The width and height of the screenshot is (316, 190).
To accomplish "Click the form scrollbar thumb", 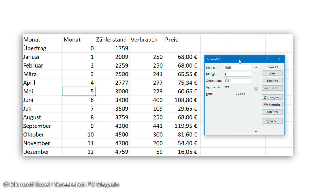I will pos(256,89).
